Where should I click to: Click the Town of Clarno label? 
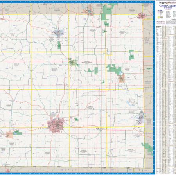pos(47,153)
